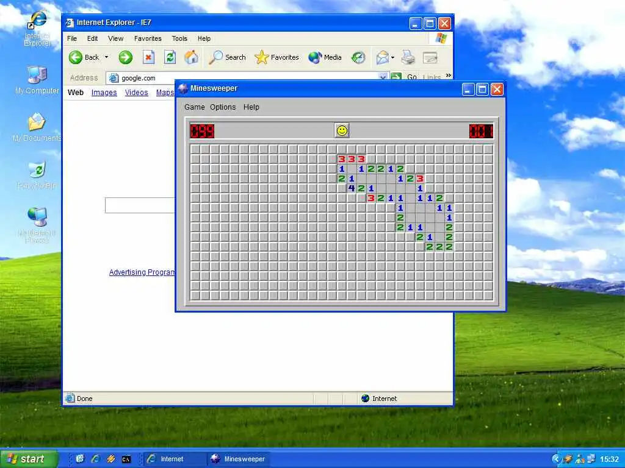Expand the Links toolbar chevron
625x468 pixels.
pos(449,76)
